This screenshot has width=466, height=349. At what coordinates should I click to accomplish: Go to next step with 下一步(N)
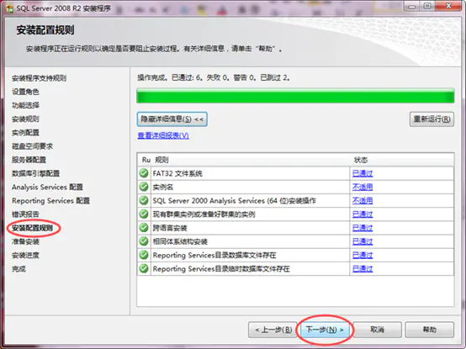(x=325, y=330)
